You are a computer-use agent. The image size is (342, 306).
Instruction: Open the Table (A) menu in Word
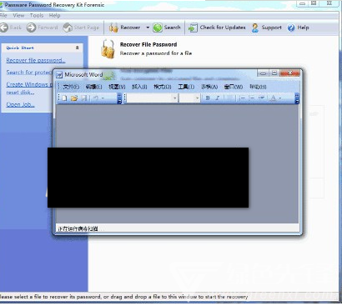tap(209, 87)
